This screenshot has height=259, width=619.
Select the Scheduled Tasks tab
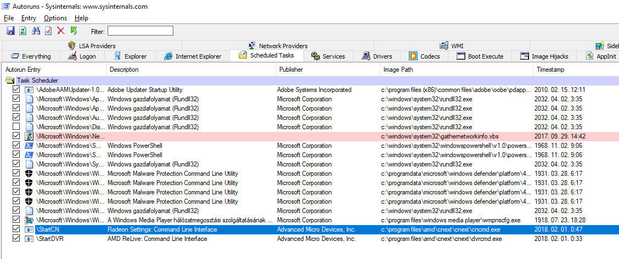tap(267, 55)
